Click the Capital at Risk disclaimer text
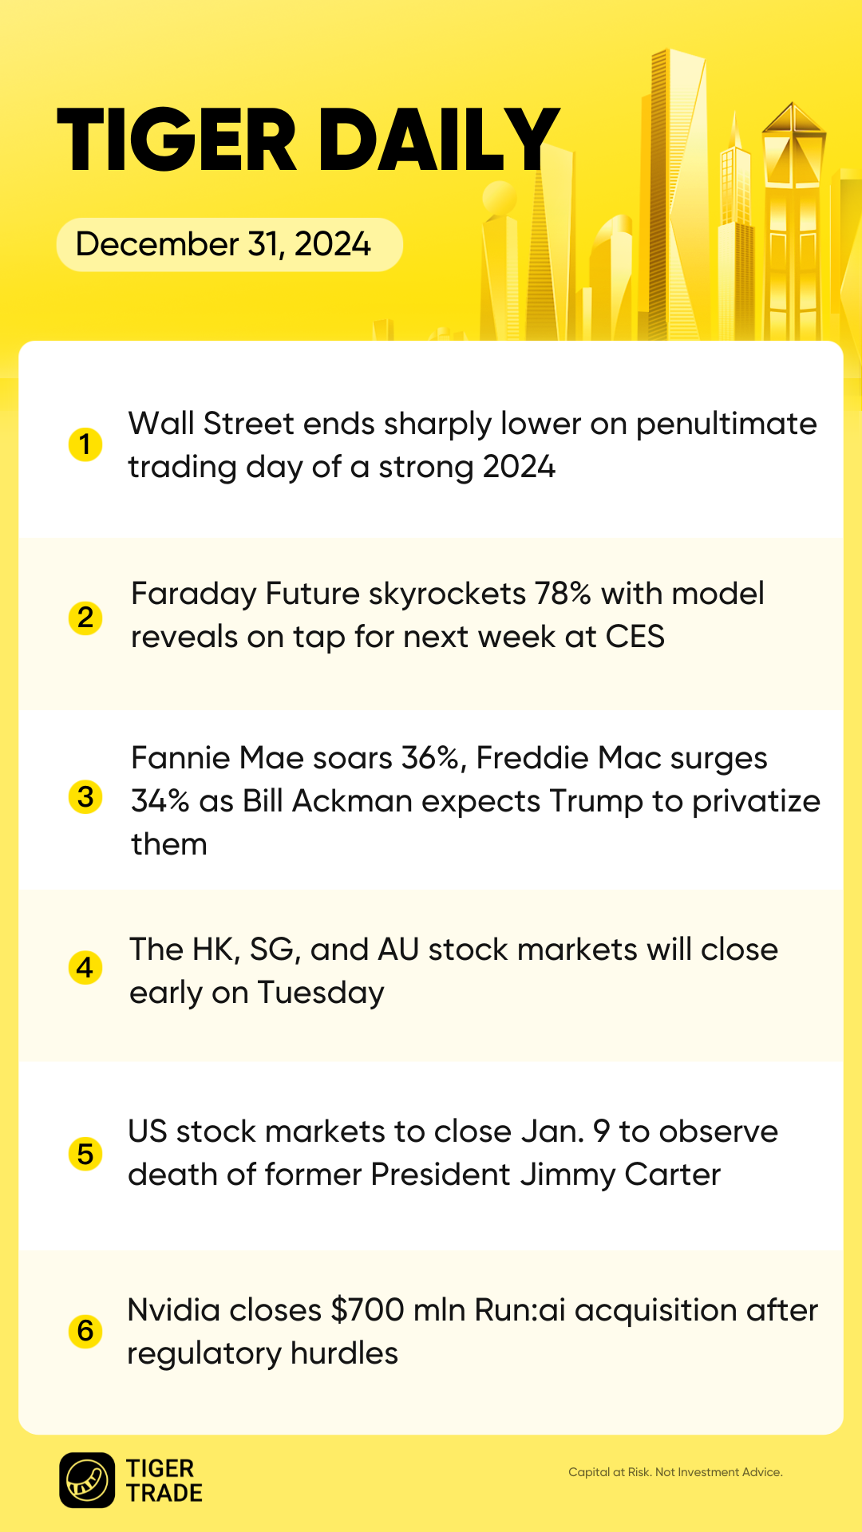Image resolution: width=862 pixels, height=1532 pixels. 675,1472
